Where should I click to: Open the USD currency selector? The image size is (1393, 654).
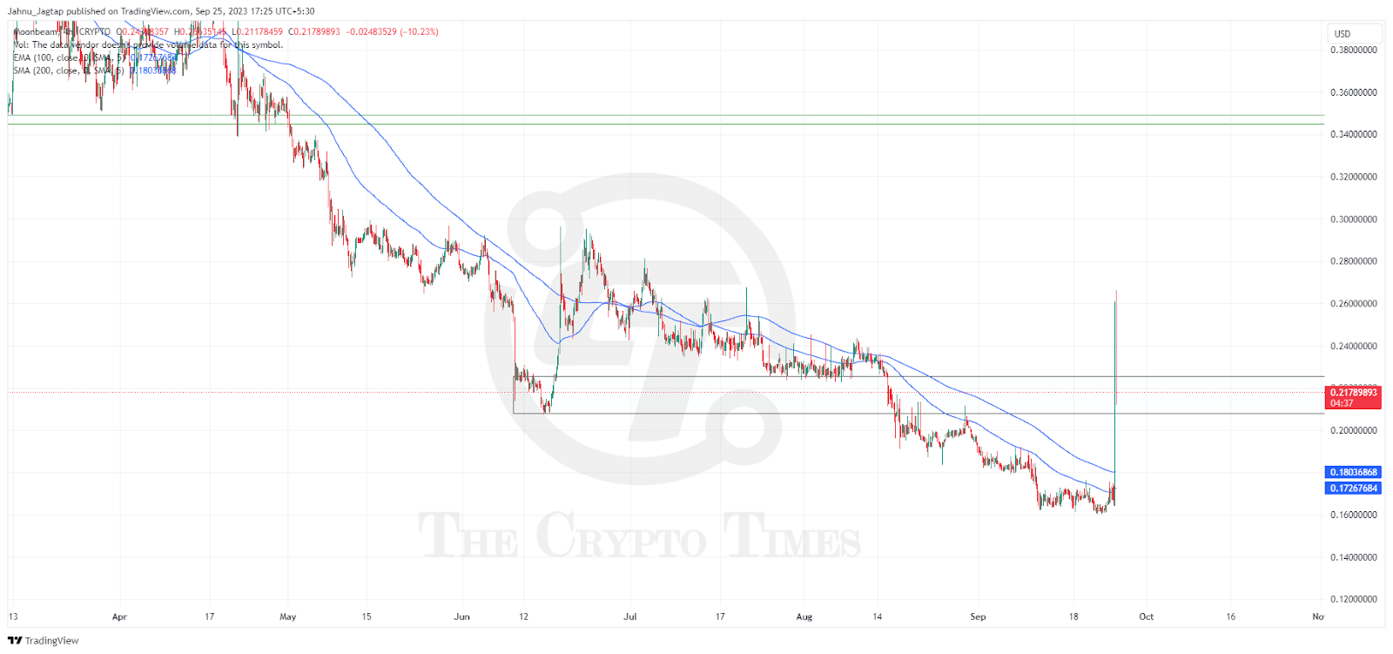pos(1354,34)
